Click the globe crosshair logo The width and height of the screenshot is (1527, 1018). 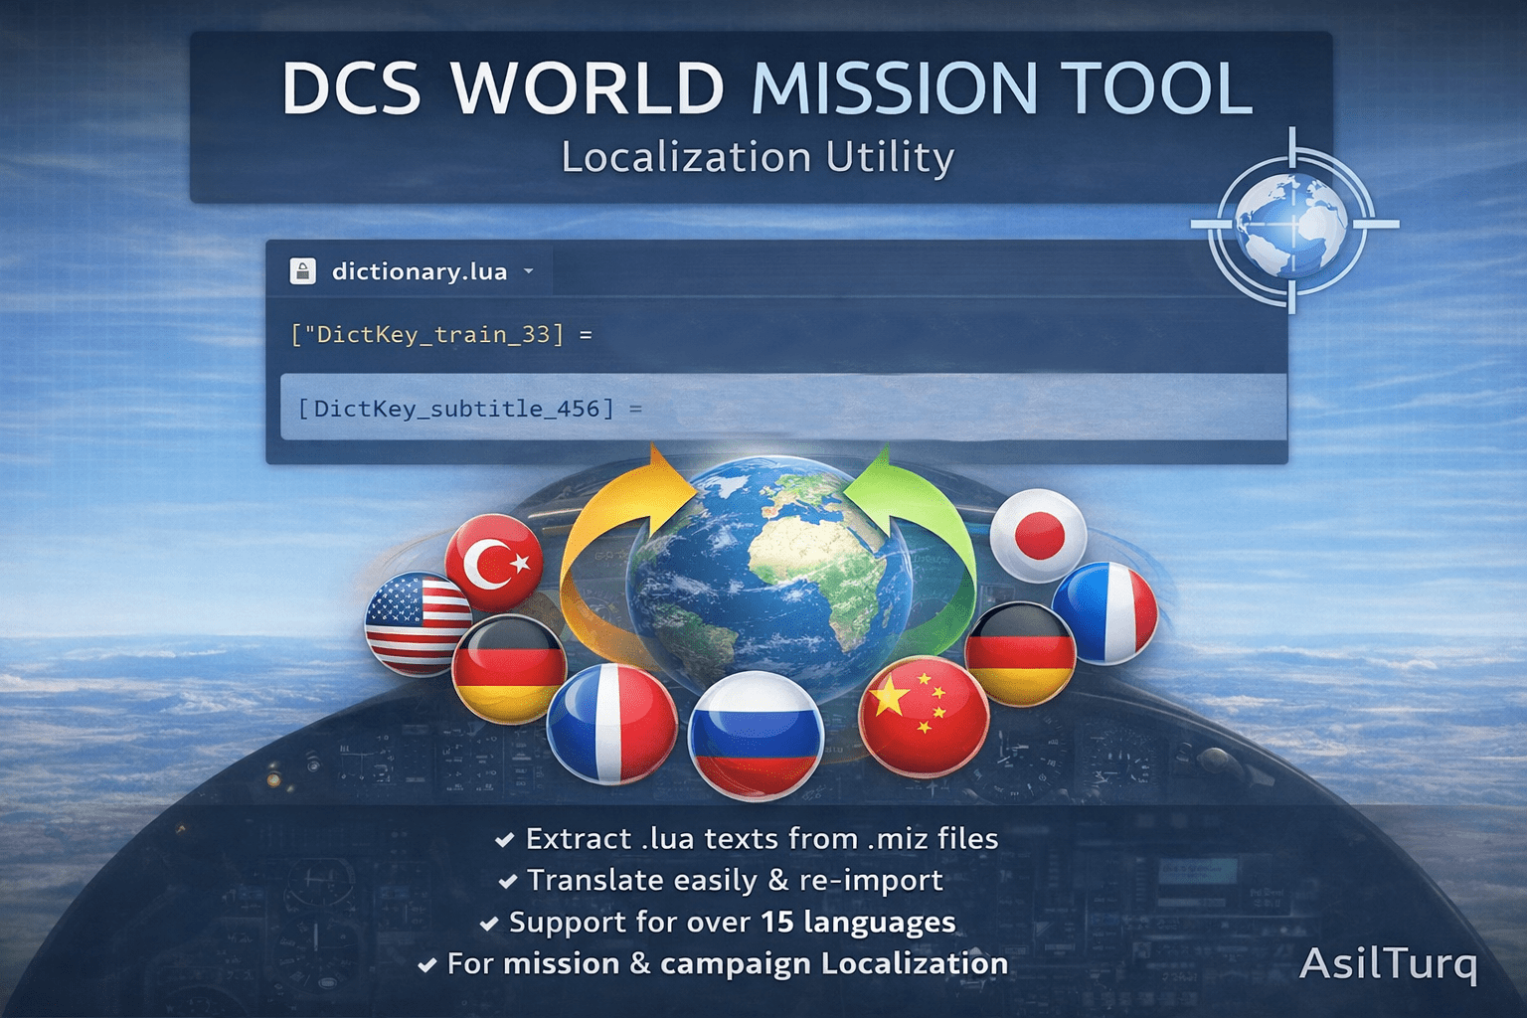[1292, 224]
